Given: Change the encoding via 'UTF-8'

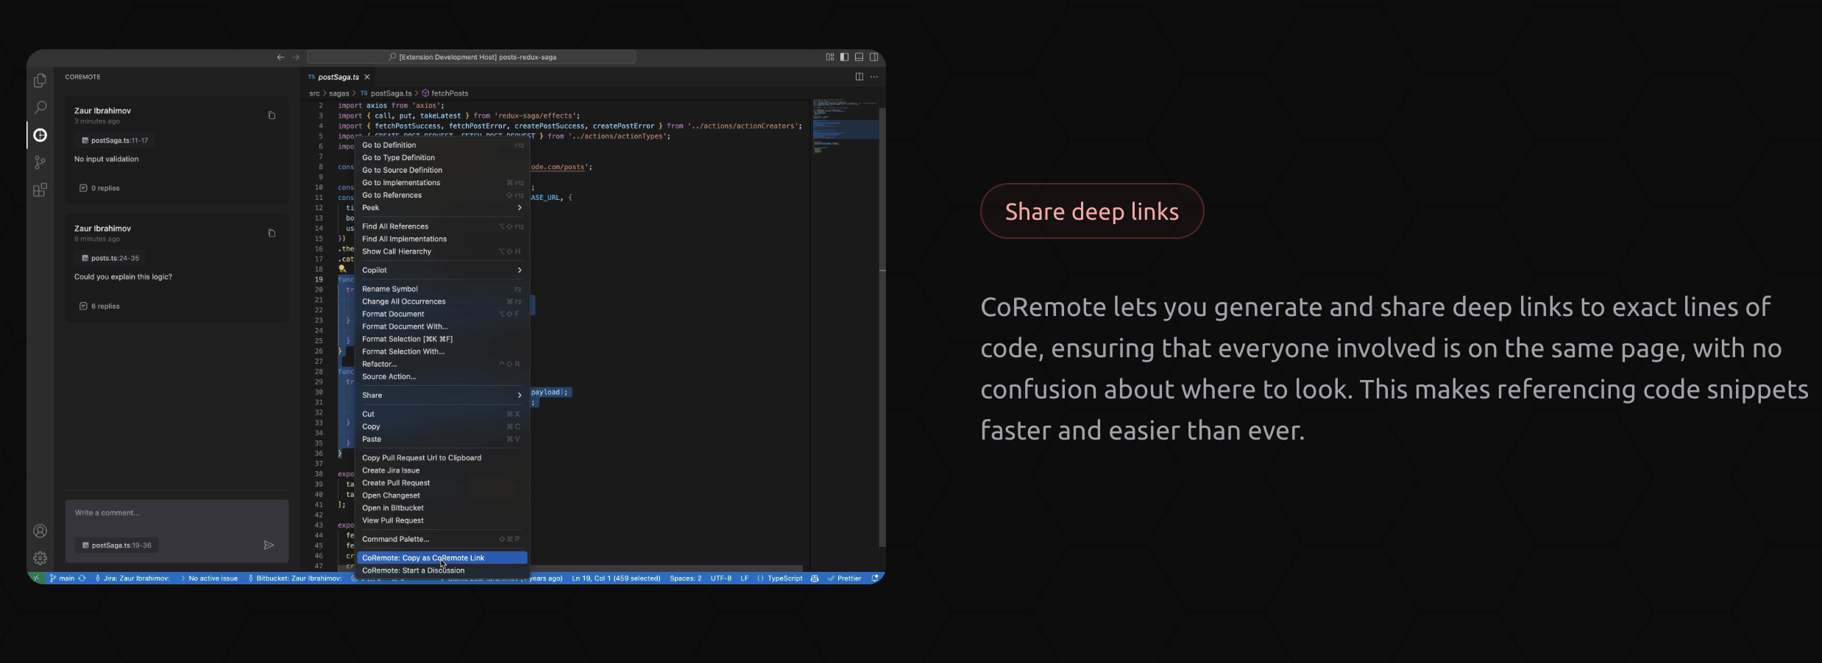Looking at the screenshot, I should pyautogui.click(x=720, y=578).
